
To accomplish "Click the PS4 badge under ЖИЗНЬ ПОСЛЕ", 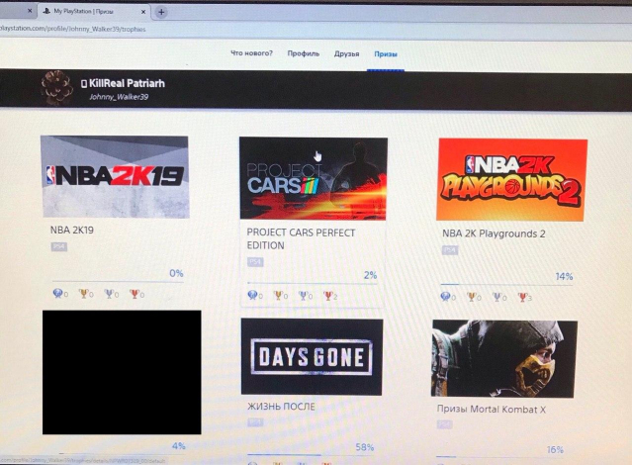I will 255,422.
